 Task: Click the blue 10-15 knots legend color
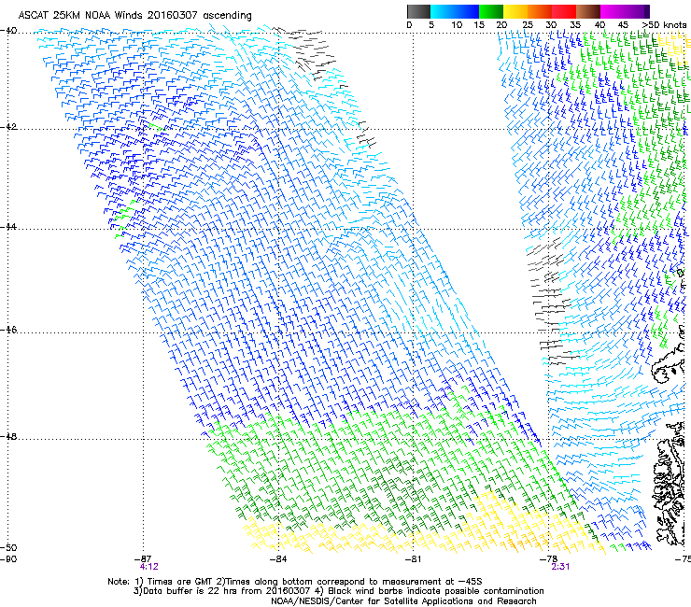pos(467,11)
